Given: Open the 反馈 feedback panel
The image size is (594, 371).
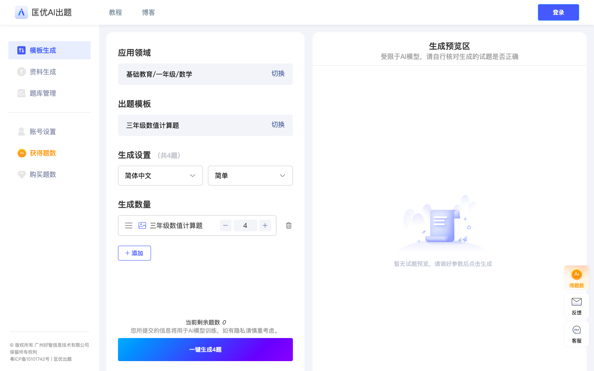Looking at the screenshot, I should point(576,306).
